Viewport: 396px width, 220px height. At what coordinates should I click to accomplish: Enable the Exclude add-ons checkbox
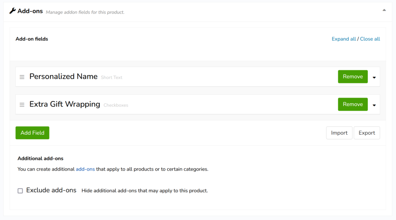(20, 191)
